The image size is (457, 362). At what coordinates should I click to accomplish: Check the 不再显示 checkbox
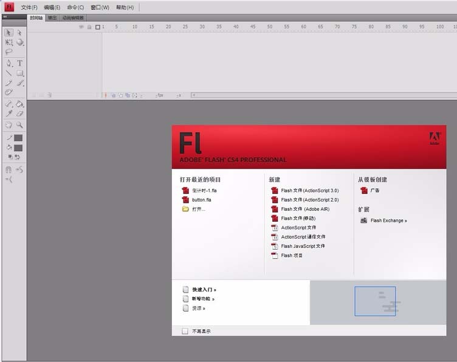pyautogui.click(x=185, y=331)
